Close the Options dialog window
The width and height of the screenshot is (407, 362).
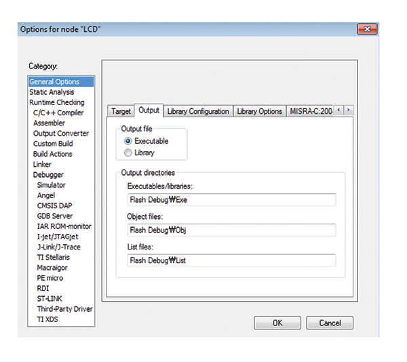tap(367, 30)
